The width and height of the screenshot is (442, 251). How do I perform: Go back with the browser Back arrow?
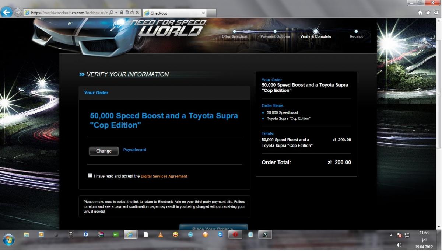pyautogui.click(x=6, y=12)
